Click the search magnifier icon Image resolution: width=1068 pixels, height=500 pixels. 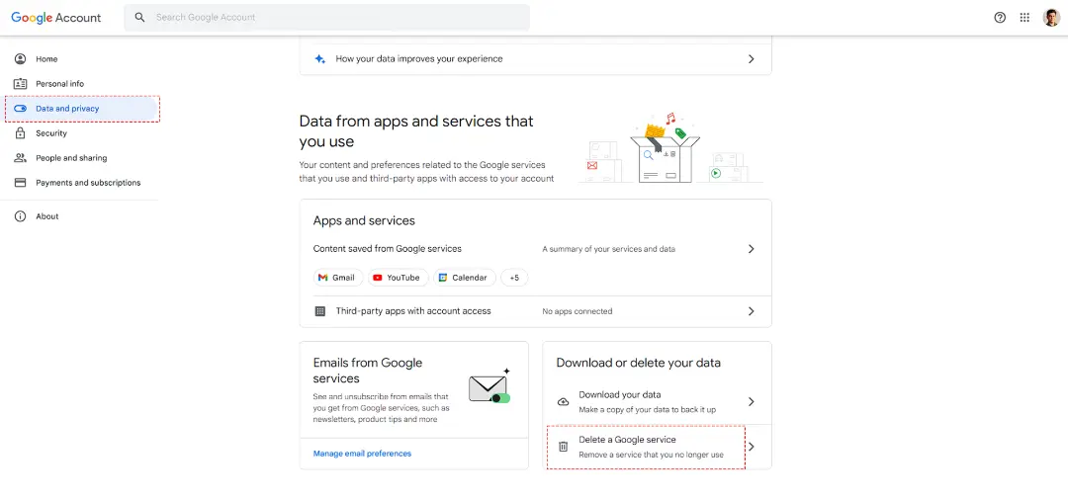(x=139, y=18)
